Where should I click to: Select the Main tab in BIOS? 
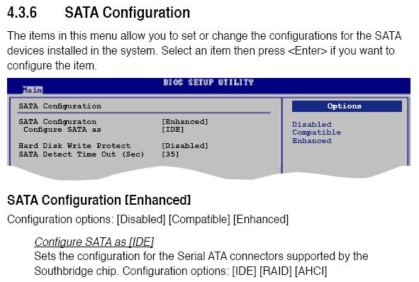pos(33,90)
